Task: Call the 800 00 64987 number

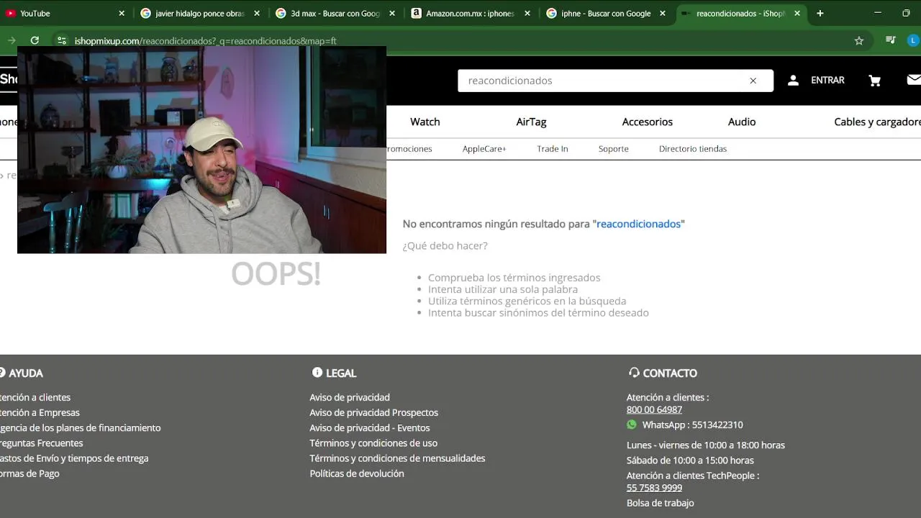Action: point(654,409)
